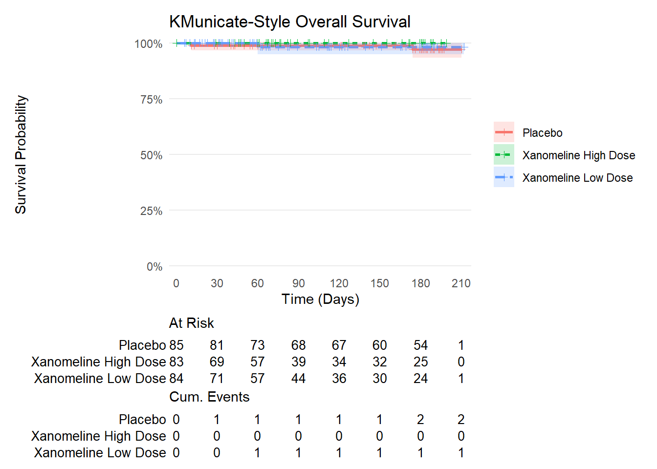Click the 50% y-axis tick label
Viewport: 657px width, 469px height.
tap(151, 155)
